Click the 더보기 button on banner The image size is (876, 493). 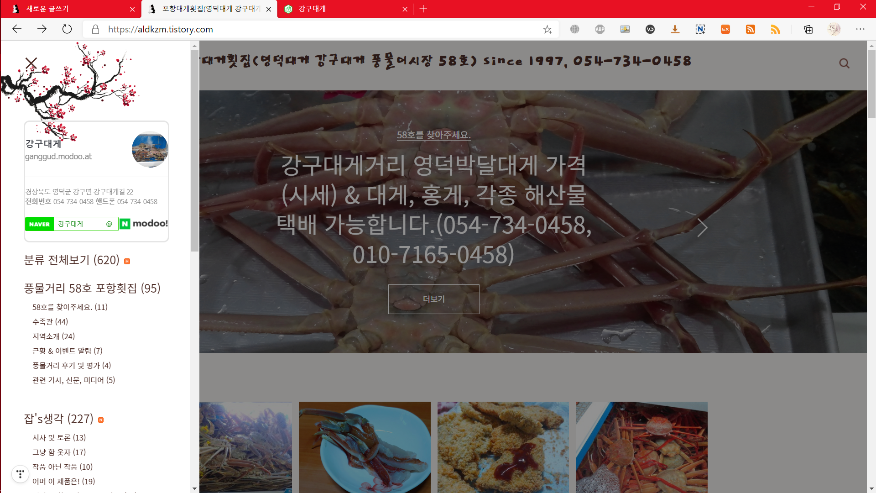click(433, 299)
